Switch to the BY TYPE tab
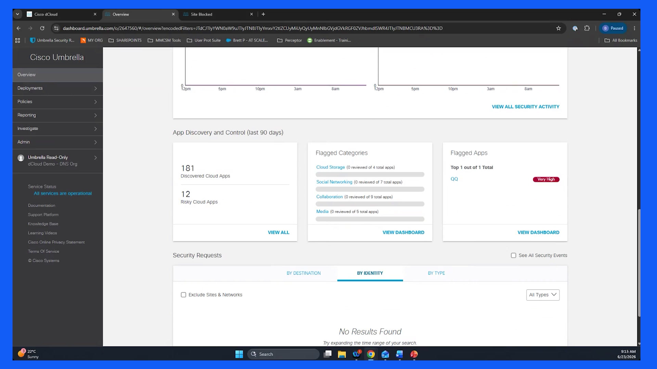 click(436, 273)
